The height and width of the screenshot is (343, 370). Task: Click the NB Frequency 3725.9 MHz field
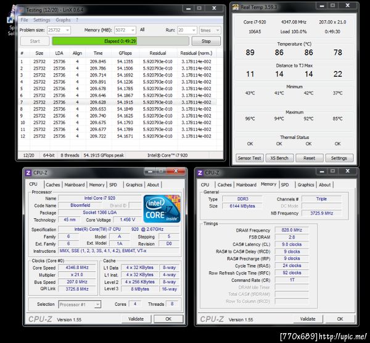coord(321,213)
